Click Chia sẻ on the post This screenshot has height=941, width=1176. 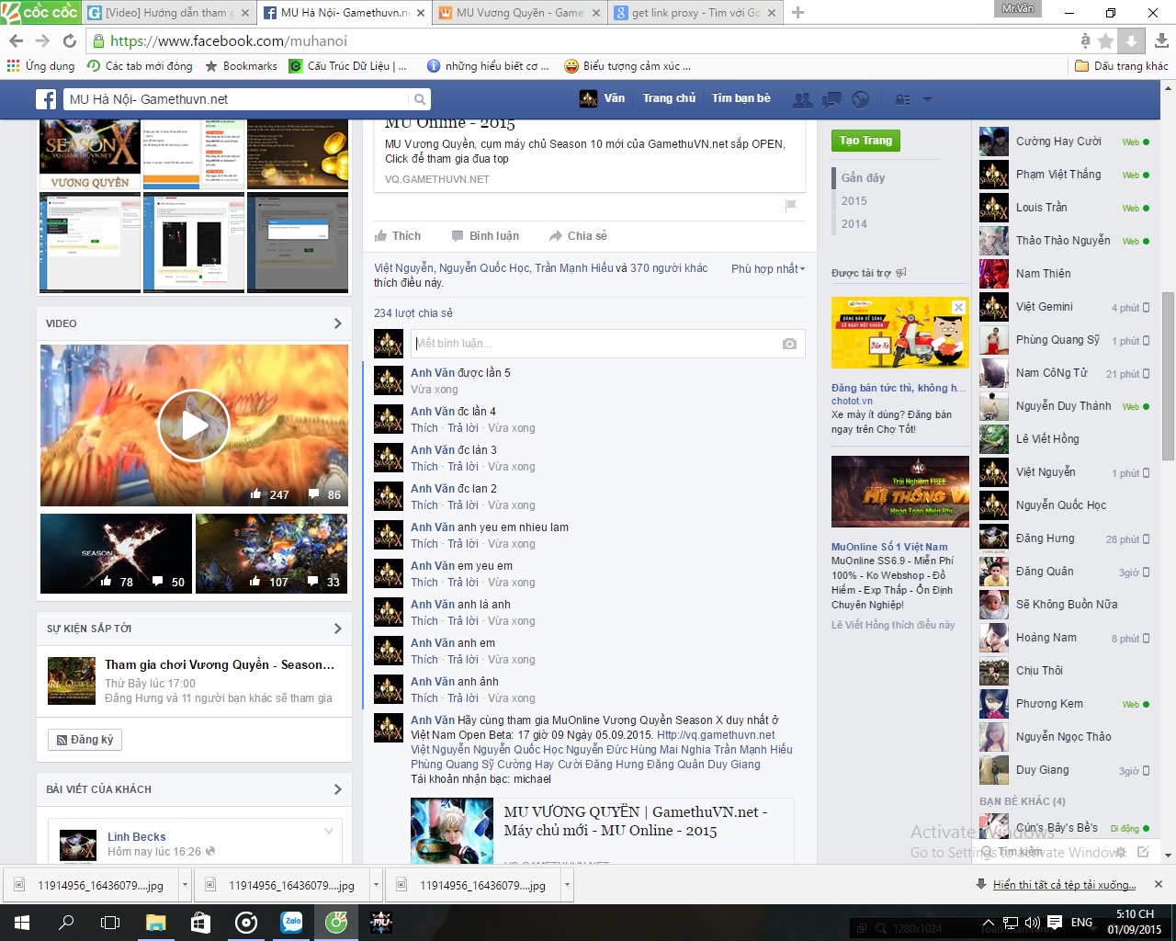point(578,236)
